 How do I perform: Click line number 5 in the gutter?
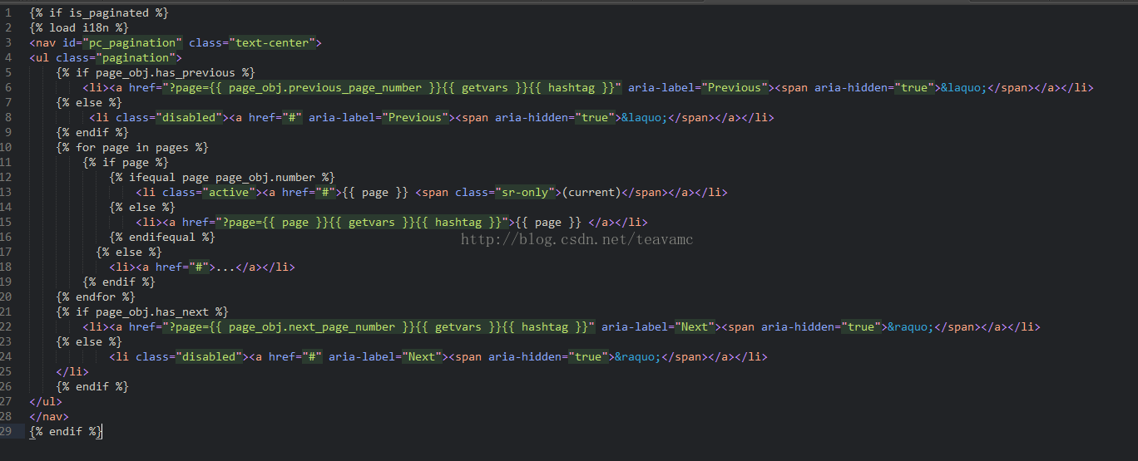pos(7,73)
